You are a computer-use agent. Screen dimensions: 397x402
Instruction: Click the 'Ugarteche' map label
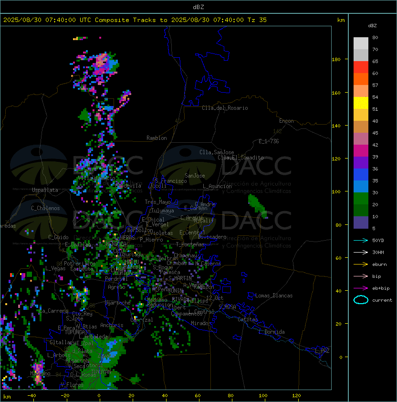(118, 303)
